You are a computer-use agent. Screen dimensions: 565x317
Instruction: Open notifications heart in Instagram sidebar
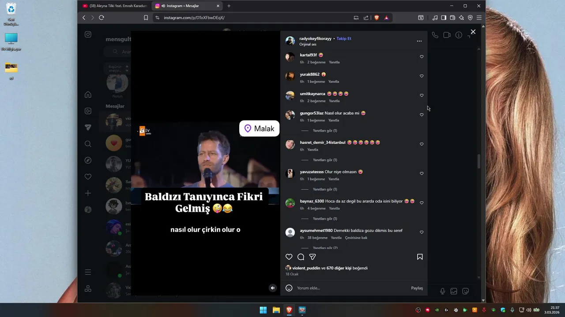click(88, 177)
